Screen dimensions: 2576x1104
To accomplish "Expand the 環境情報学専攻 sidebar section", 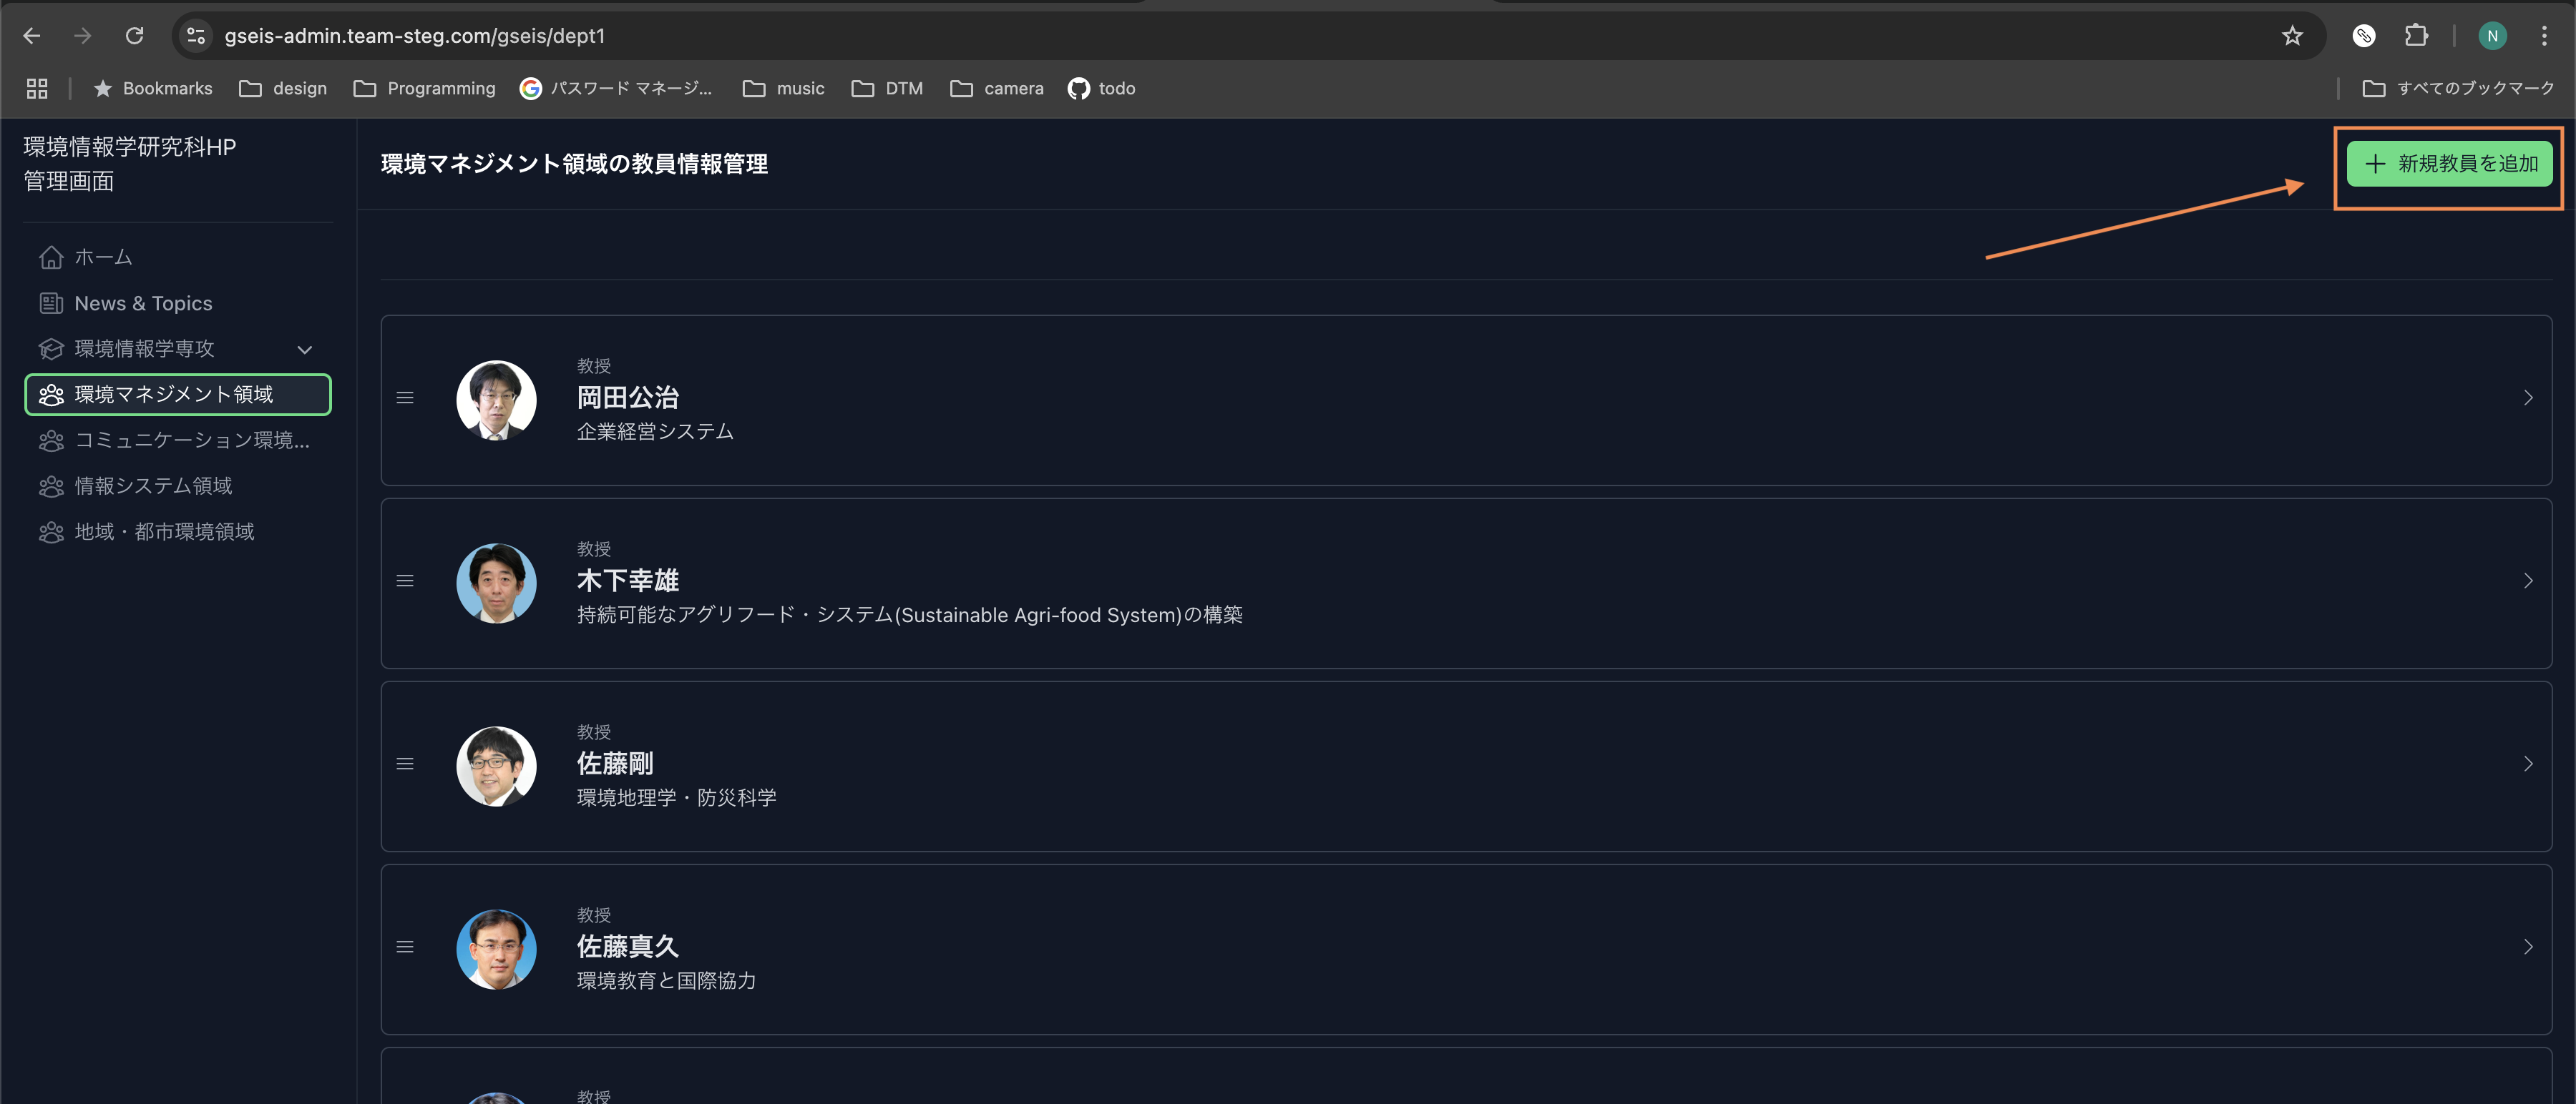I will tap(305, 350).
